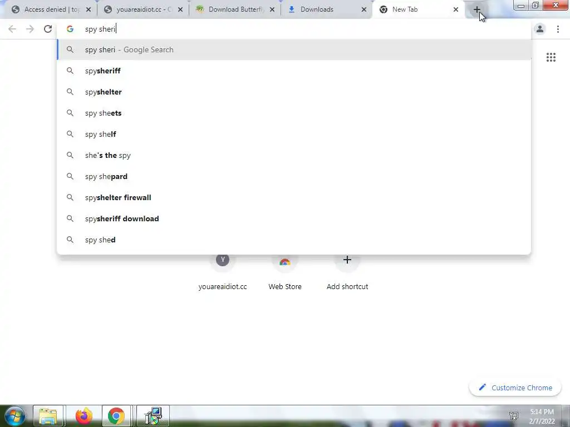Minimize the Chrome window
This screenshot has width=570, height=427.
point(521,6)
